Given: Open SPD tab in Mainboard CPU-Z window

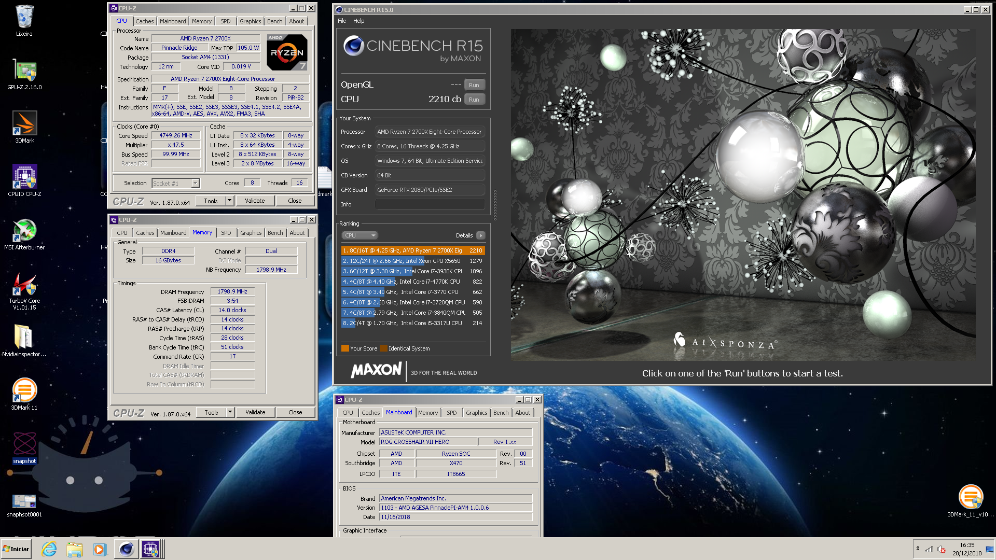Looking at the screenshot, I should pos(452,413).
